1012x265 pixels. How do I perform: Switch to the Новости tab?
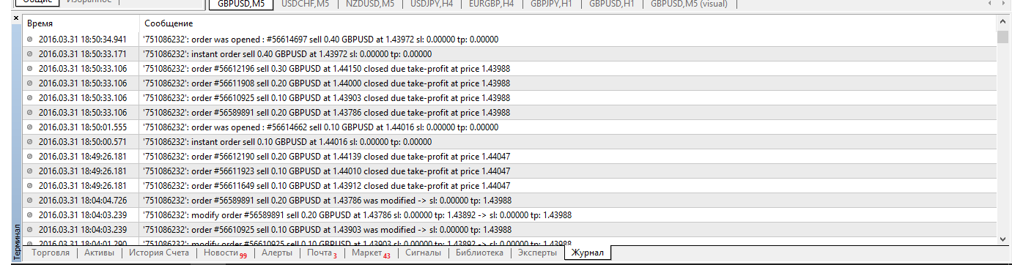[x=225, y=253]
